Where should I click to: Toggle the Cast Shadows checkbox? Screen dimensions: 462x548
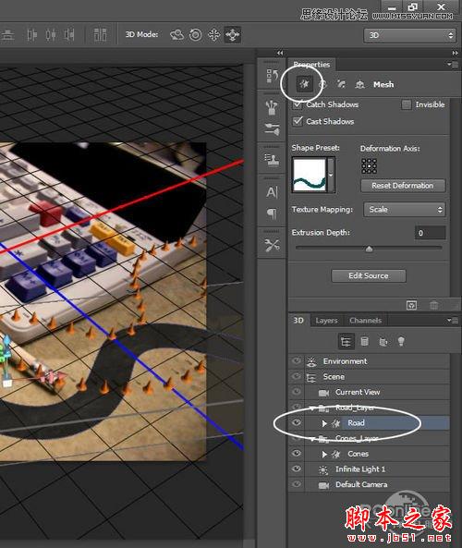pos(298,121)
